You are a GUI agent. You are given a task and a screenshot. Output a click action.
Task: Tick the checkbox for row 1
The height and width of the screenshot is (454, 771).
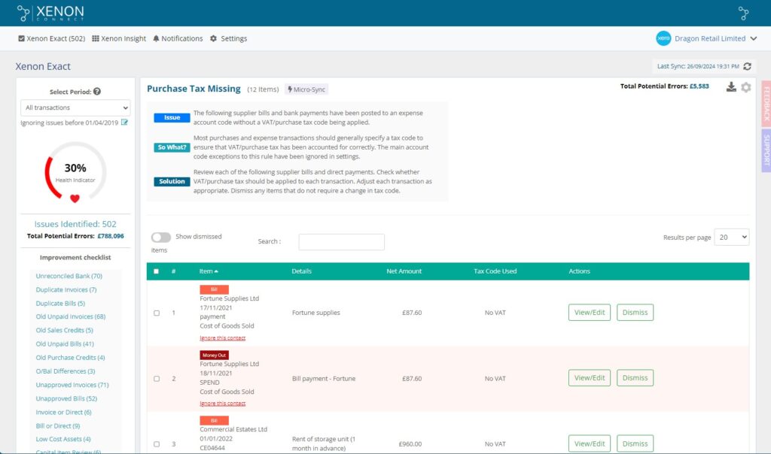(157, 313)
